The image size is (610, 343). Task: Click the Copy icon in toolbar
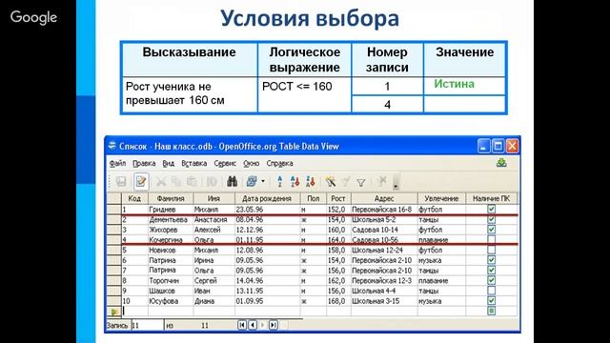(x=176, y=182)
